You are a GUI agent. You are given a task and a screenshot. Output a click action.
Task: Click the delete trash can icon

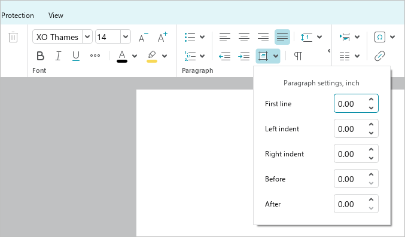coord(13,37)
